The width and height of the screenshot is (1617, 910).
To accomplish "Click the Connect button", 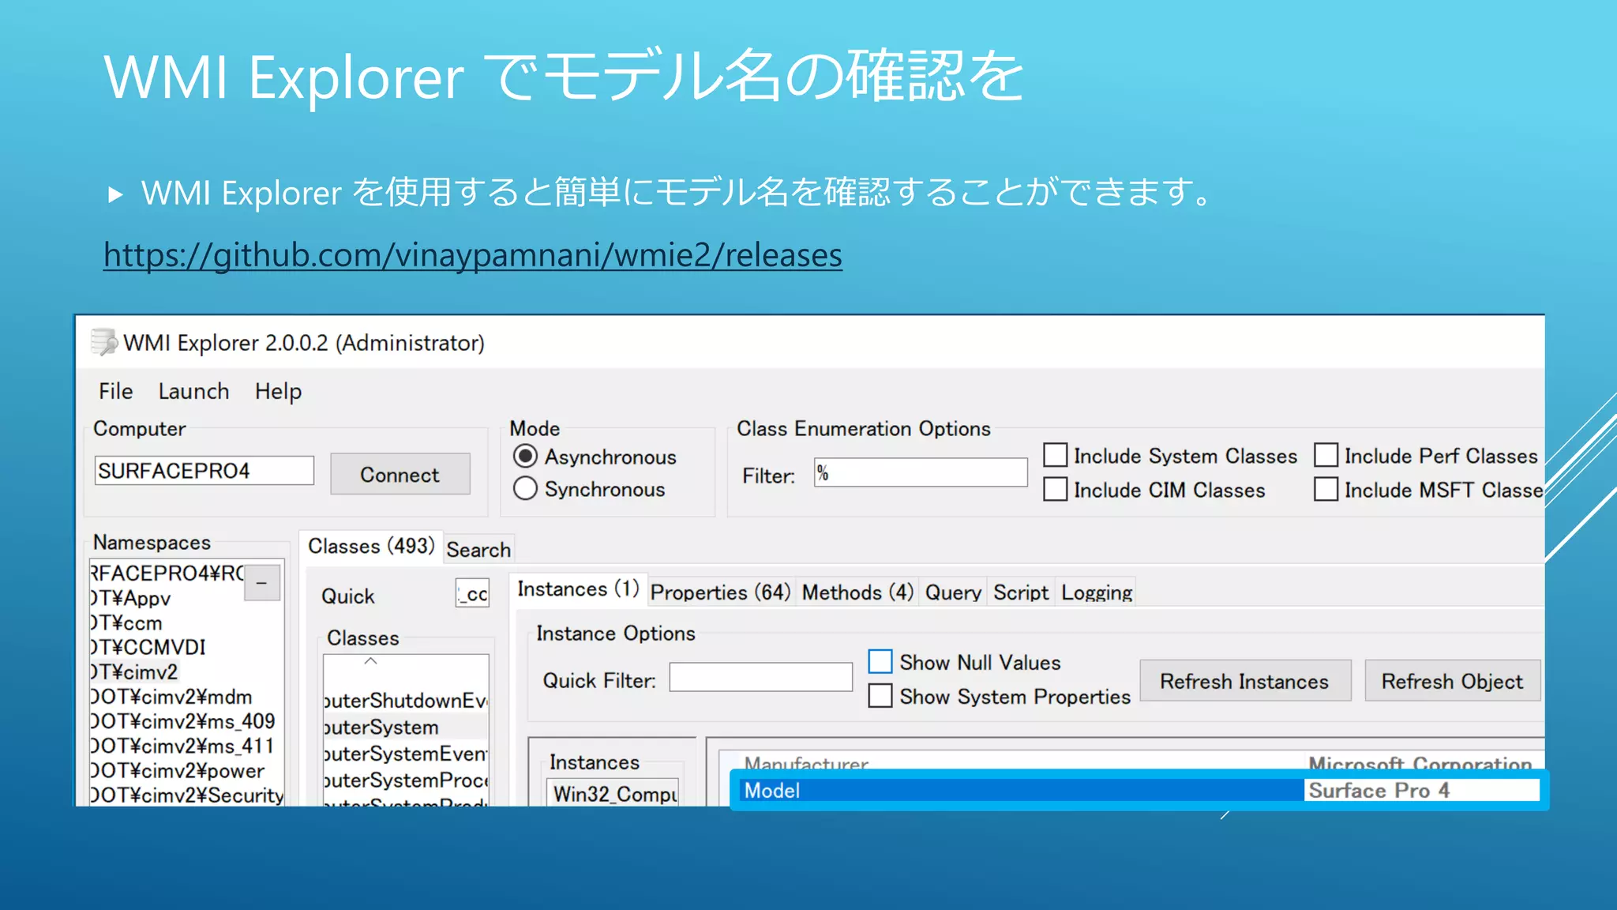I will pos(400,474).
